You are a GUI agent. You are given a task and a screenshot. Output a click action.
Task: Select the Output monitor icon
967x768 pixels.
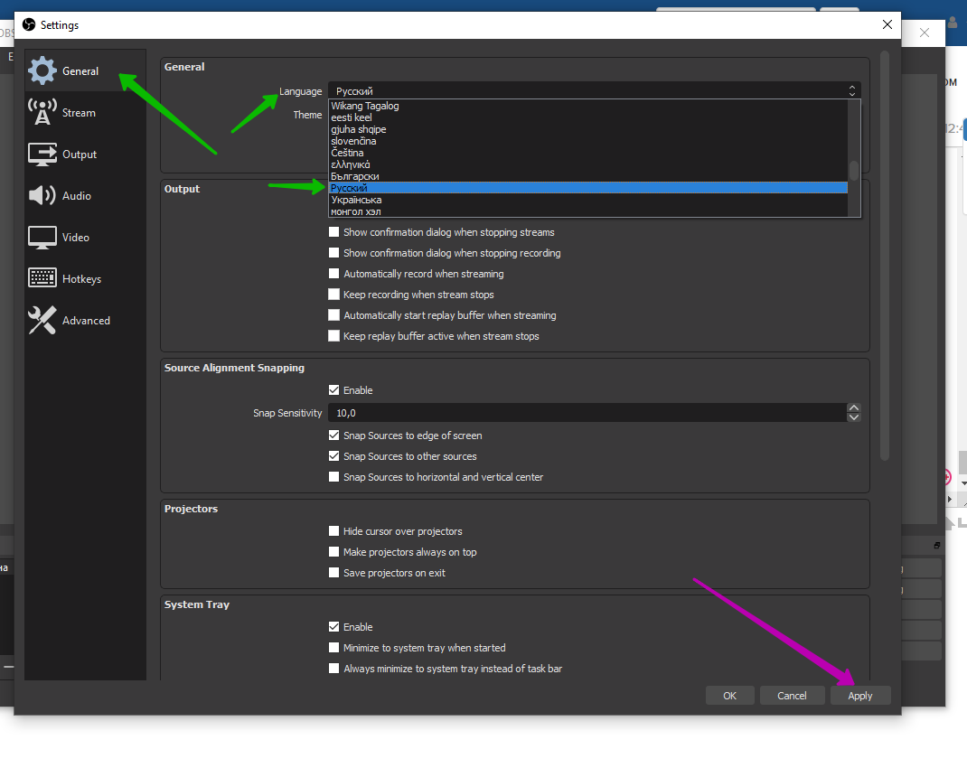42,155
